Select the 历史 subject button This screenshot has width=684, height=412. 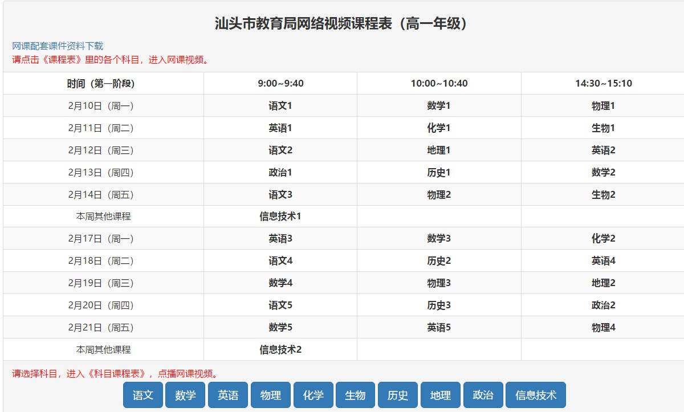[x=398, y=395]
